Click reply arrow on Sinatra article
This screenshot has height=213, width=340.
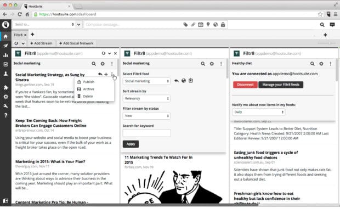pyautogui.click(x=100, y=74)
